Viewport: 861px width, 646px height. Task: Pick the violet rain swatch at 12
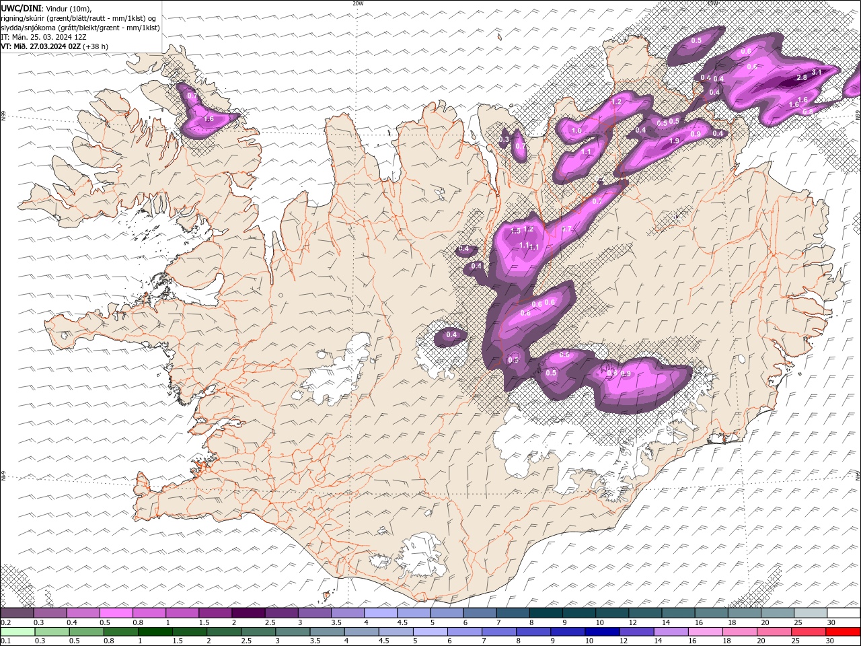point(636,632)
